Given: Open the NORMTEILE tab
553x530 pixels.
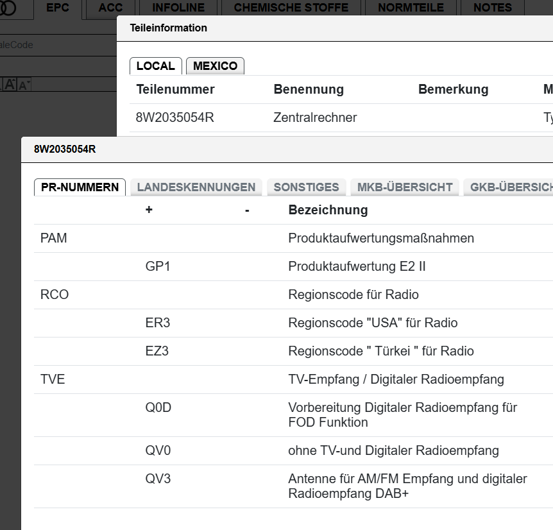Looking at the screenshot, I should [x=411, y=8].
